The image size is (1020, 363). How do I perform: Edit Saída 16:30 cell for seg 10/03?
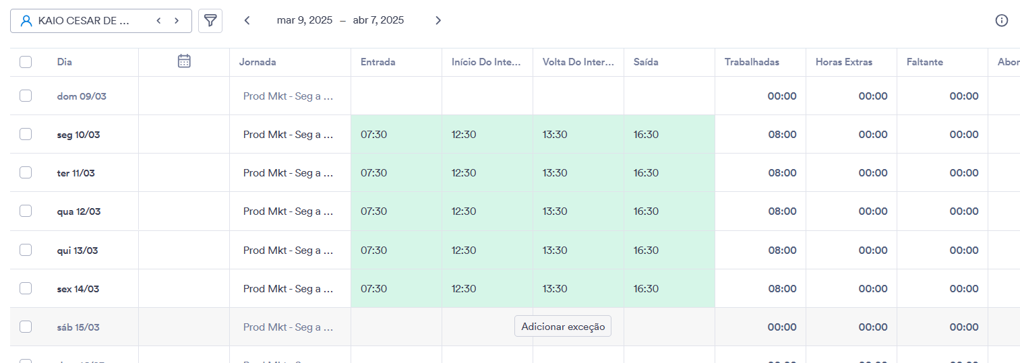669,134
